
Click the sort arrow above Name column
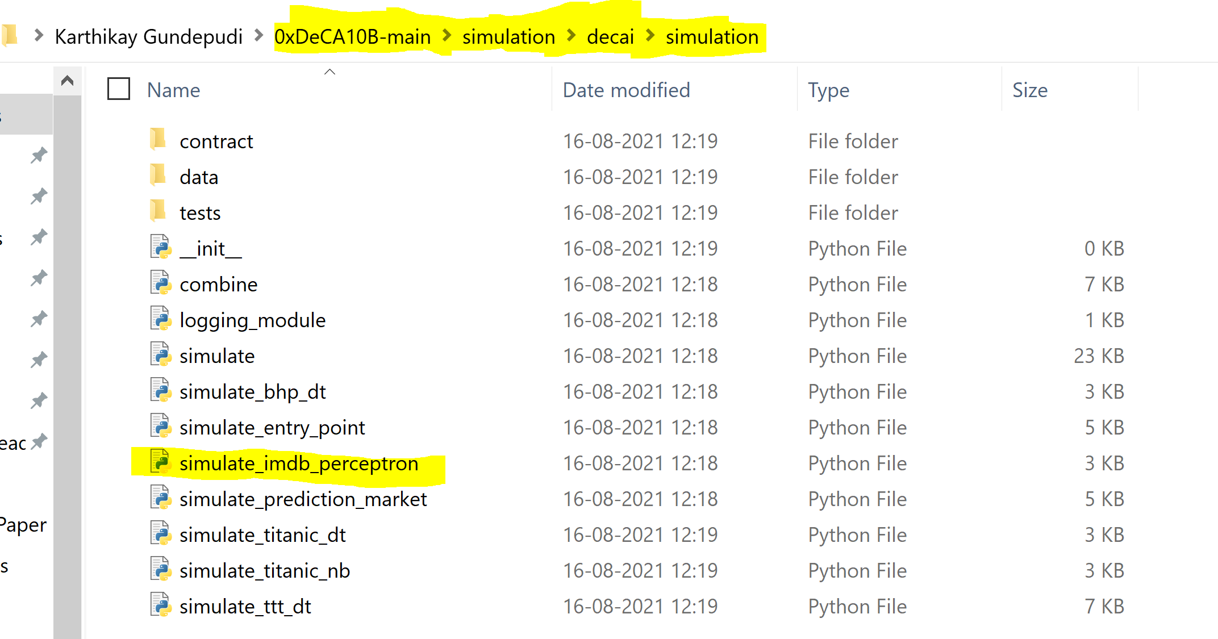329,72
